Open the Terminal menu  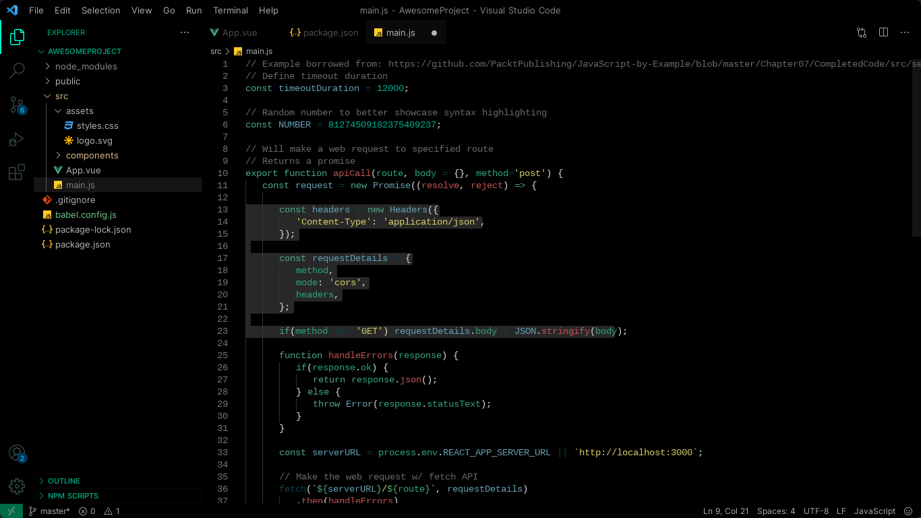click(x=231, y=10)
